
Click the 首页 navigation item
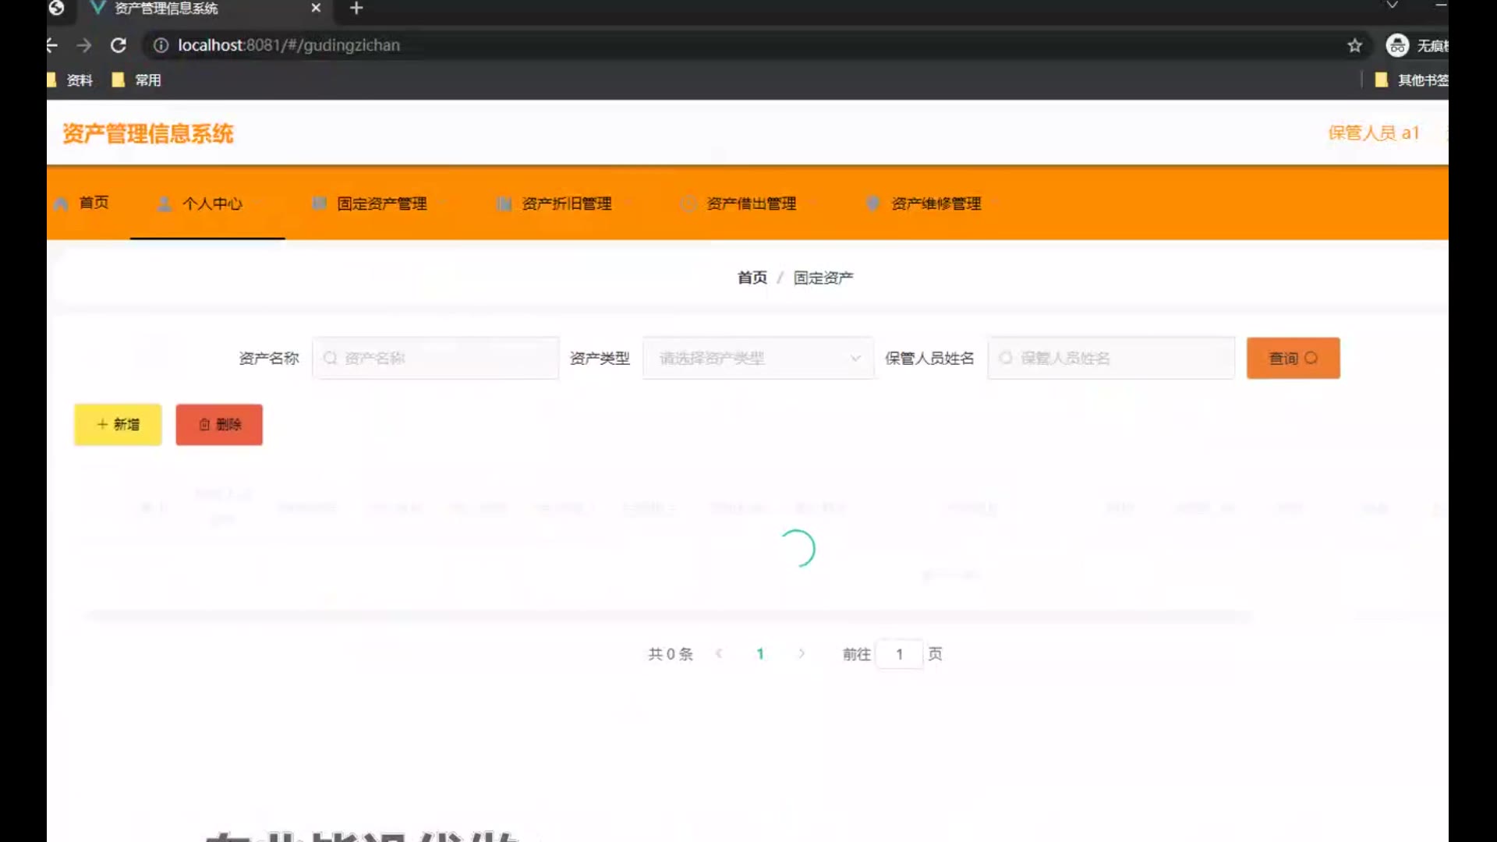click(x=93, y=203)
